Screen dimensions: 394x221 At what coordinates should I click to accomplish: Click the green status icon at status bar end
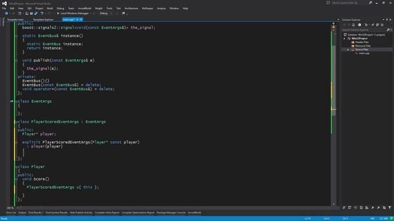[x=391, y=219]
